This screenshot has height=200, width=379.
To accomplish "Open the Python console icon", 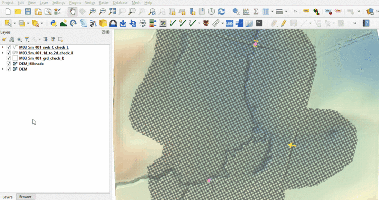I will (x=54, y=23).
